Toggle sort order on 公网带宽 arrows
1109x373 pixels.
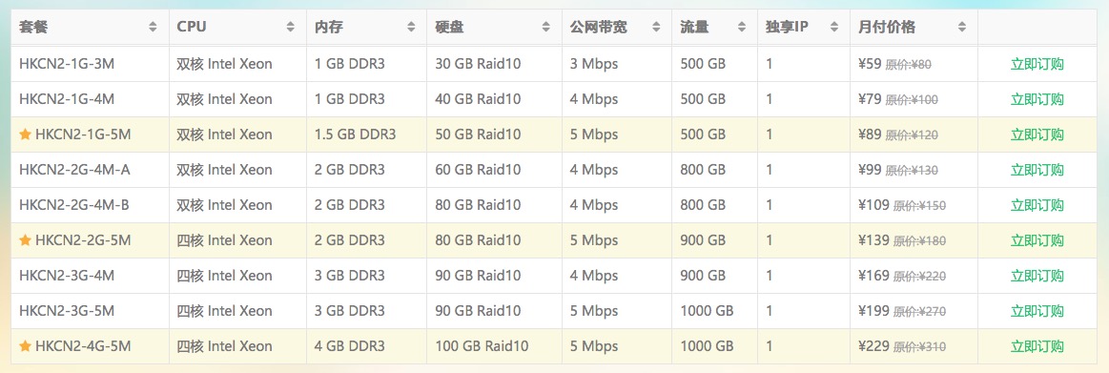coord(657,28)
